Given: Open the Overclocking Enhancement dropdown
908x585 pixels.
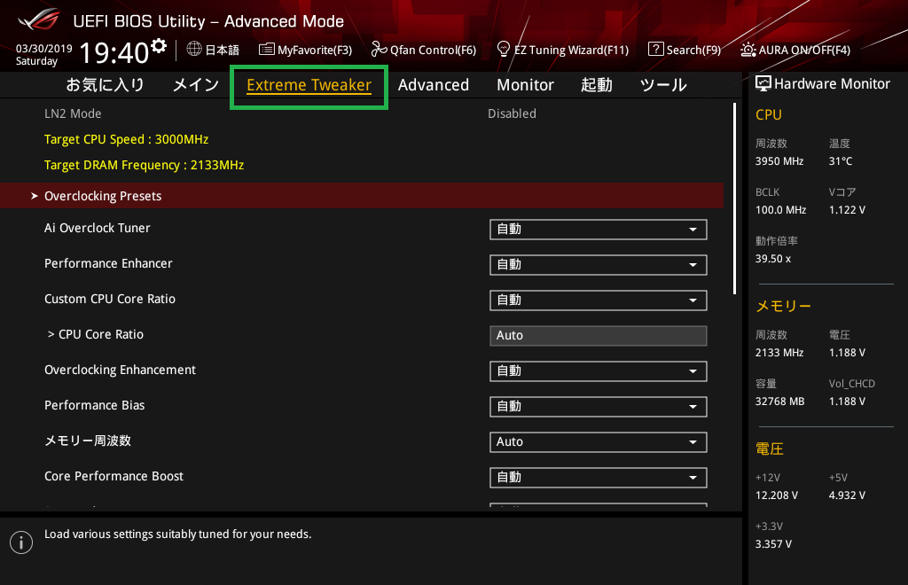Looking at the screenshot, I should 599,370.
